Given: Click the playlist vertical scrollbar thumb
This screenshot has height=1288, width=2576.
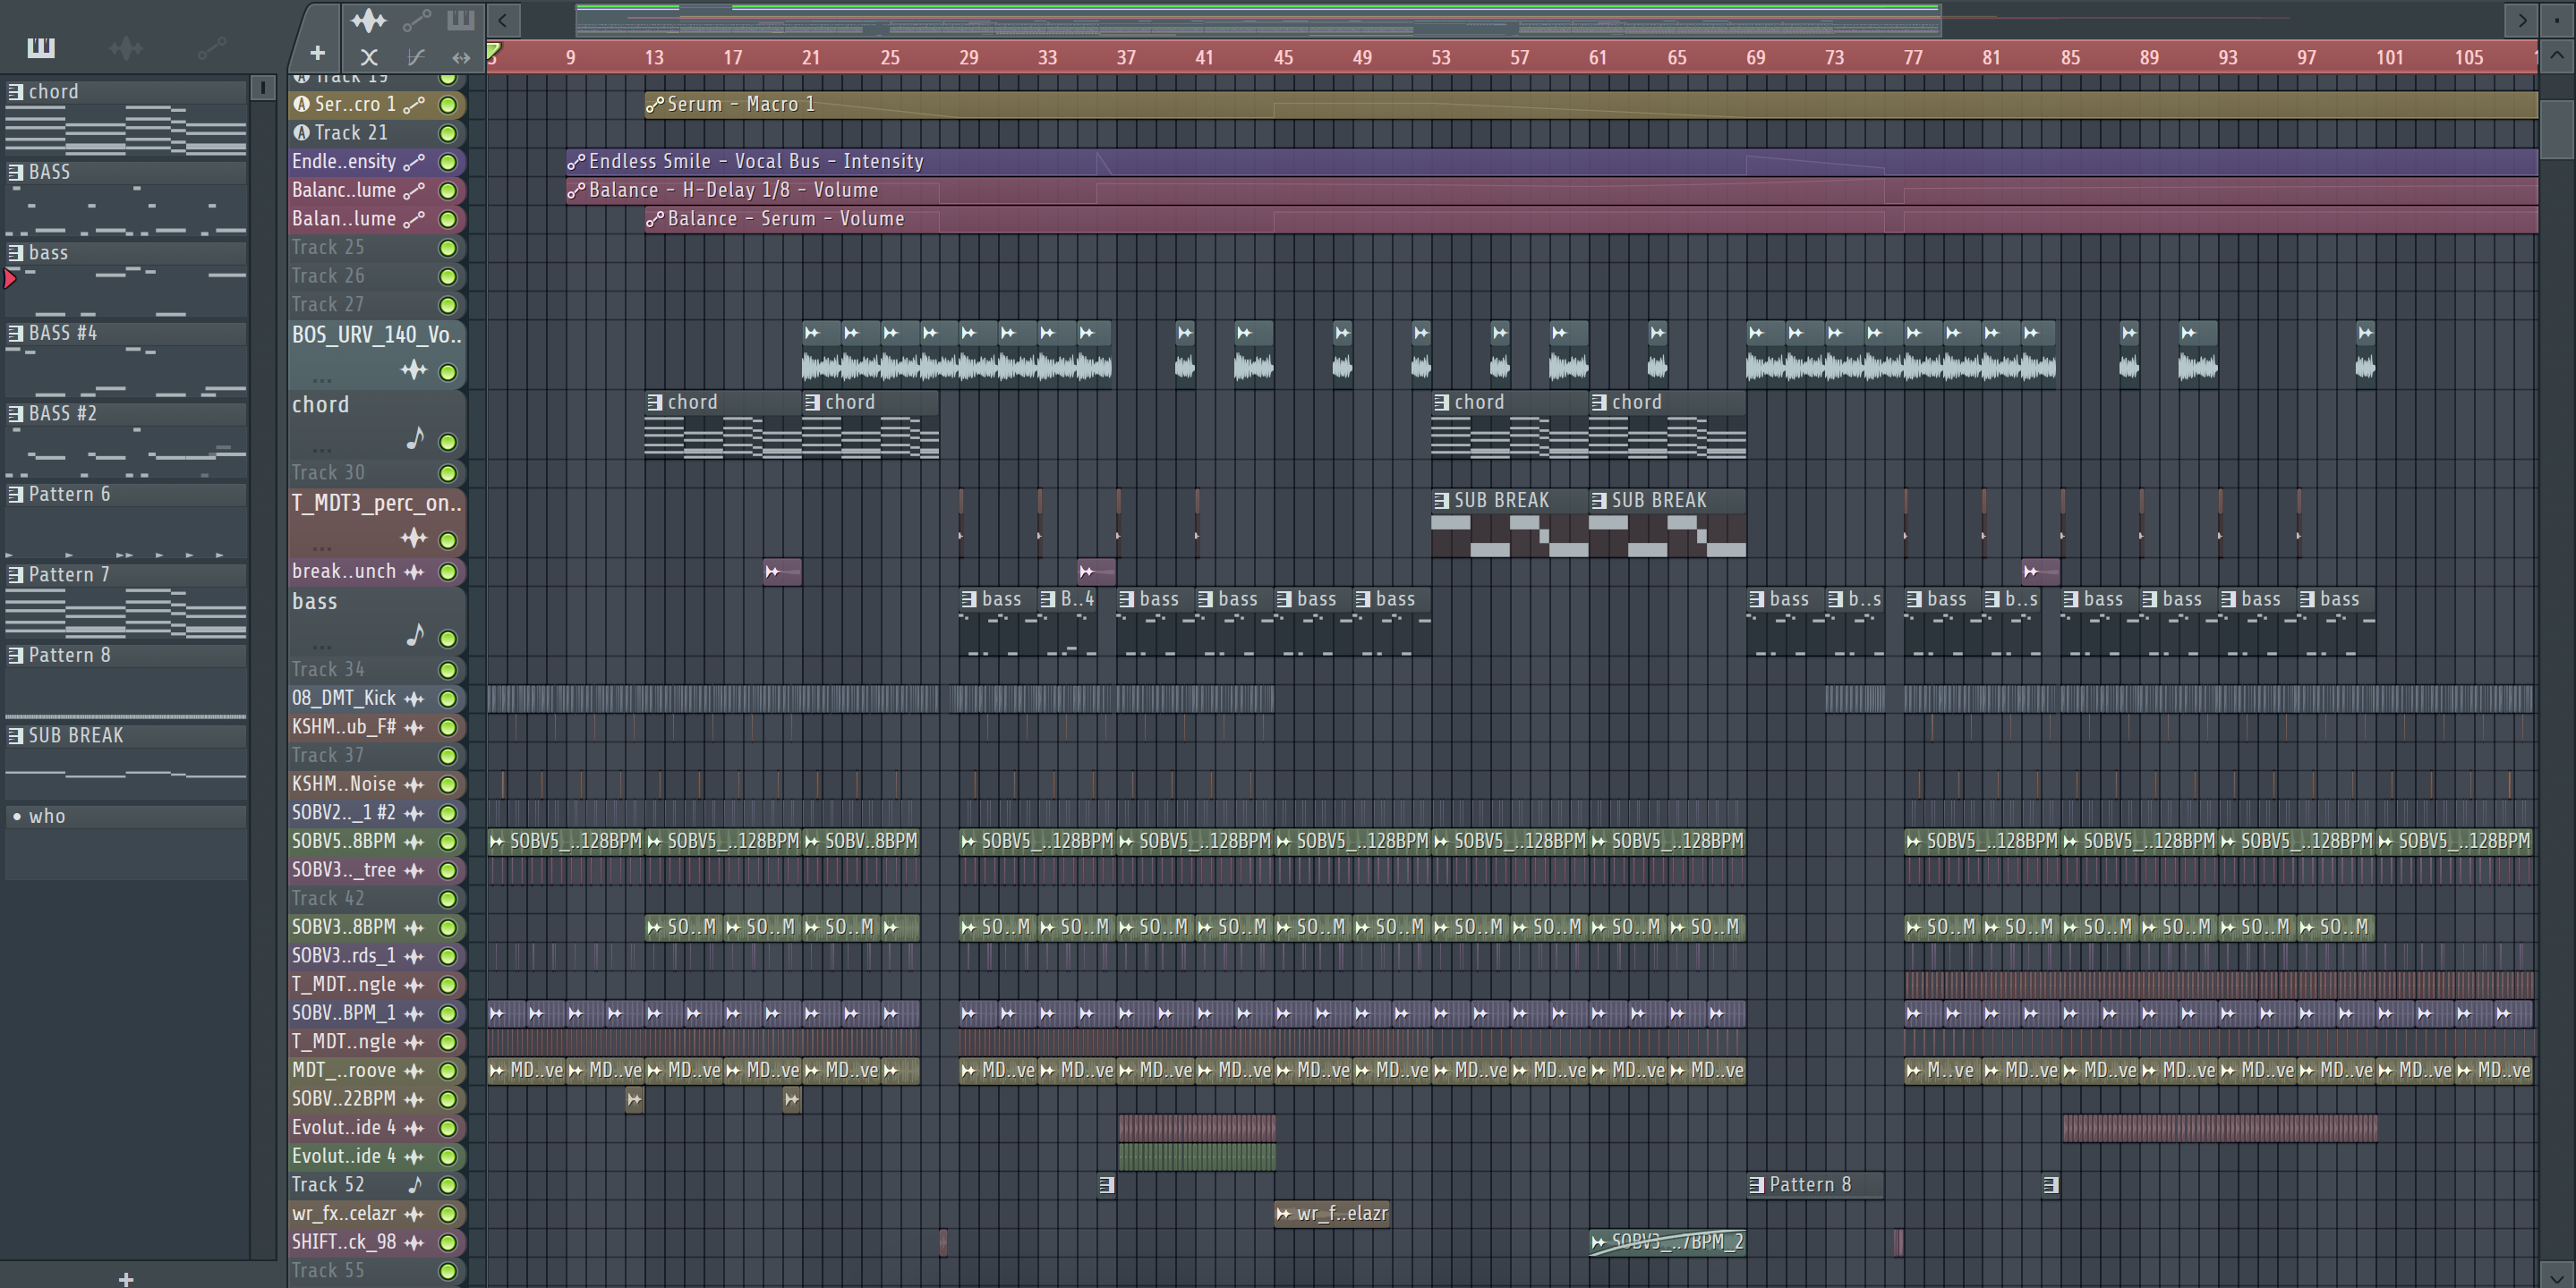Looking at the screenshot, I should click(2557, 128).
